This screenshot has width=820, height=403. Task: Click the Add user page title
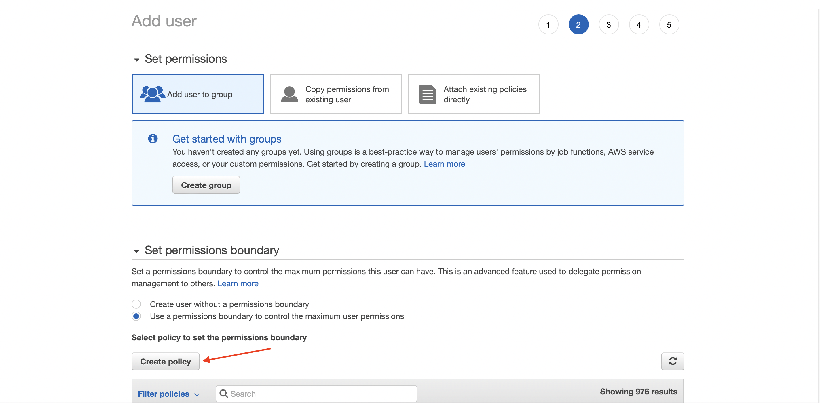(164, 21)
